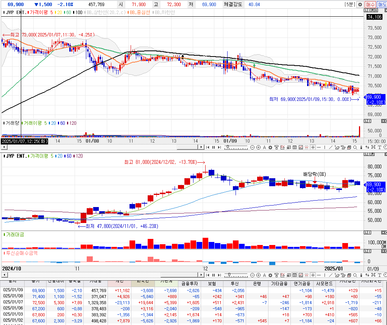Image resolution: width=387 pixels, height=325 pixels.
Task: Jump to last bar in upper chart
Action: coord(219,147)
